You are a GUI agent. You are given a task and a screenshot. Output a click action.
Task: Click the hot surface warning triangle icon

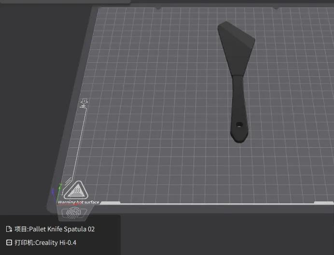pyautogui.click(x=76, y=190)
